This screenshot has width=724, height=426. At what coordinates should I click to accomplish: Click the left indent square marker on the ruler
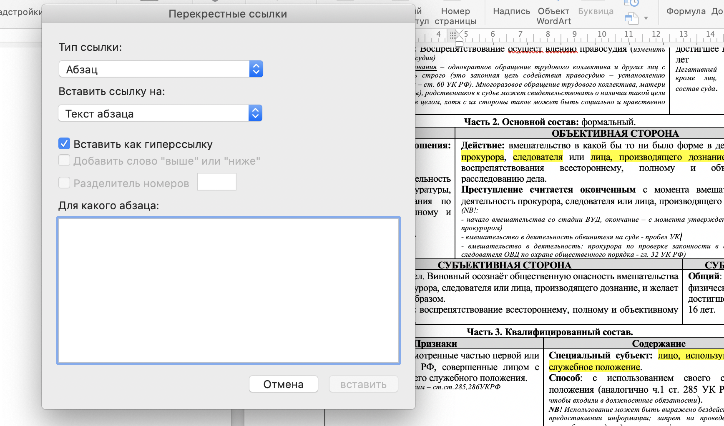[459, 44]
